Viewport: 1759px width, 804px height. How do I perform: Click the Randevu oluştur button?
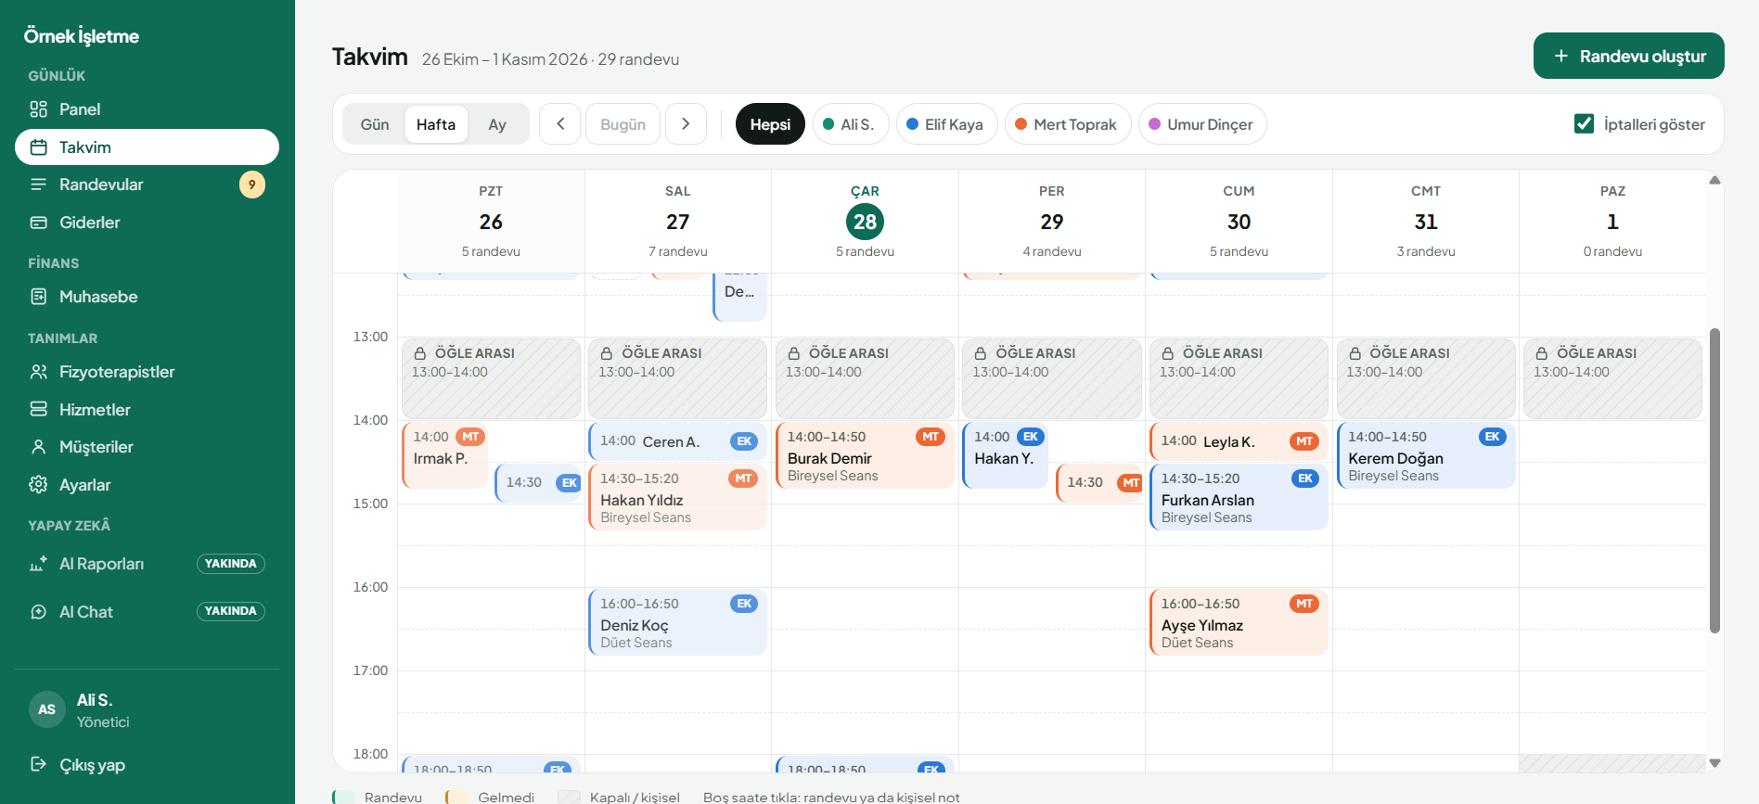[1628, 56]
